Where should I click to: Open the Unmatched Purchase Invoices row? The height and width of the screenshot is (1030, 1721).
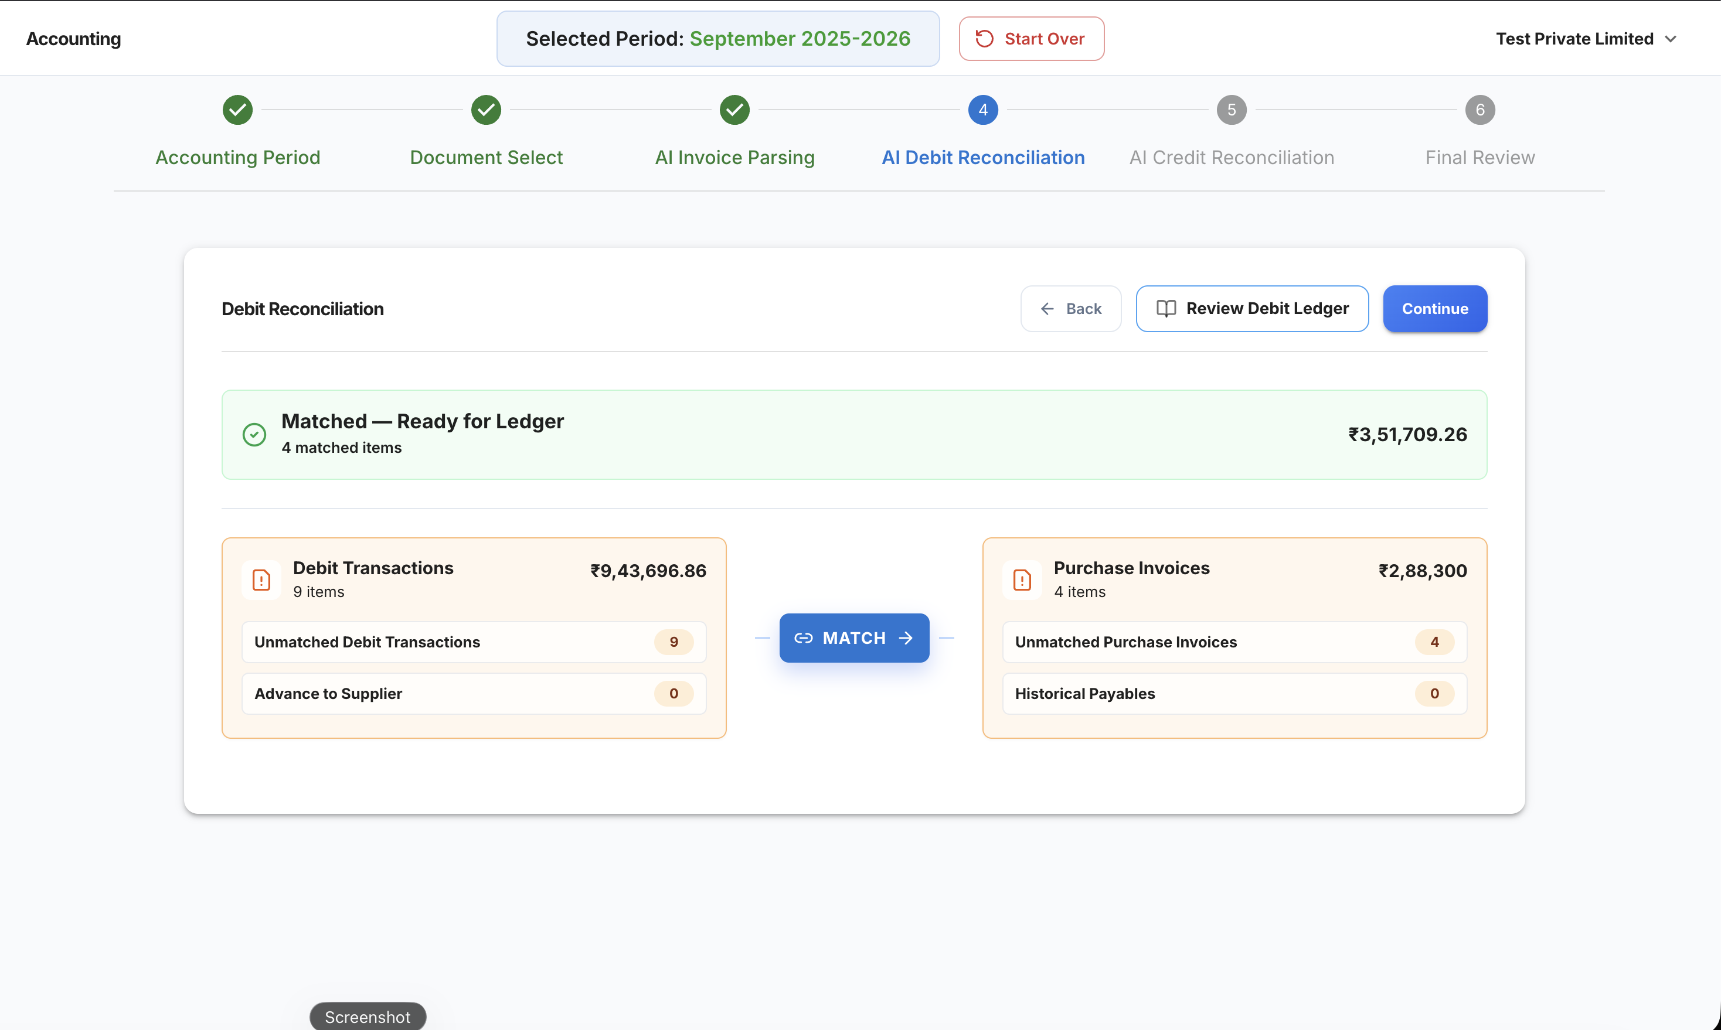click(x=1234, y=642)
